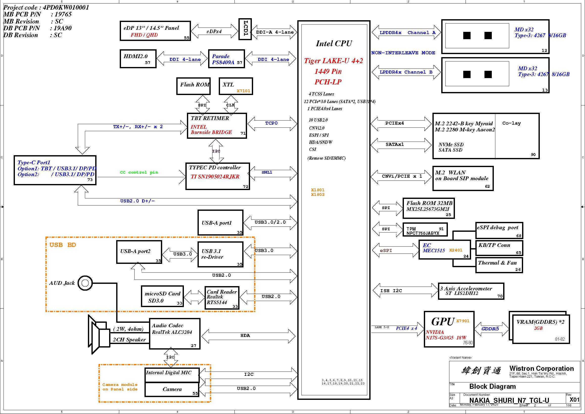
Task: Click the CNVi/PCIE x 1 arrow
Action: [x=401, y=177]
